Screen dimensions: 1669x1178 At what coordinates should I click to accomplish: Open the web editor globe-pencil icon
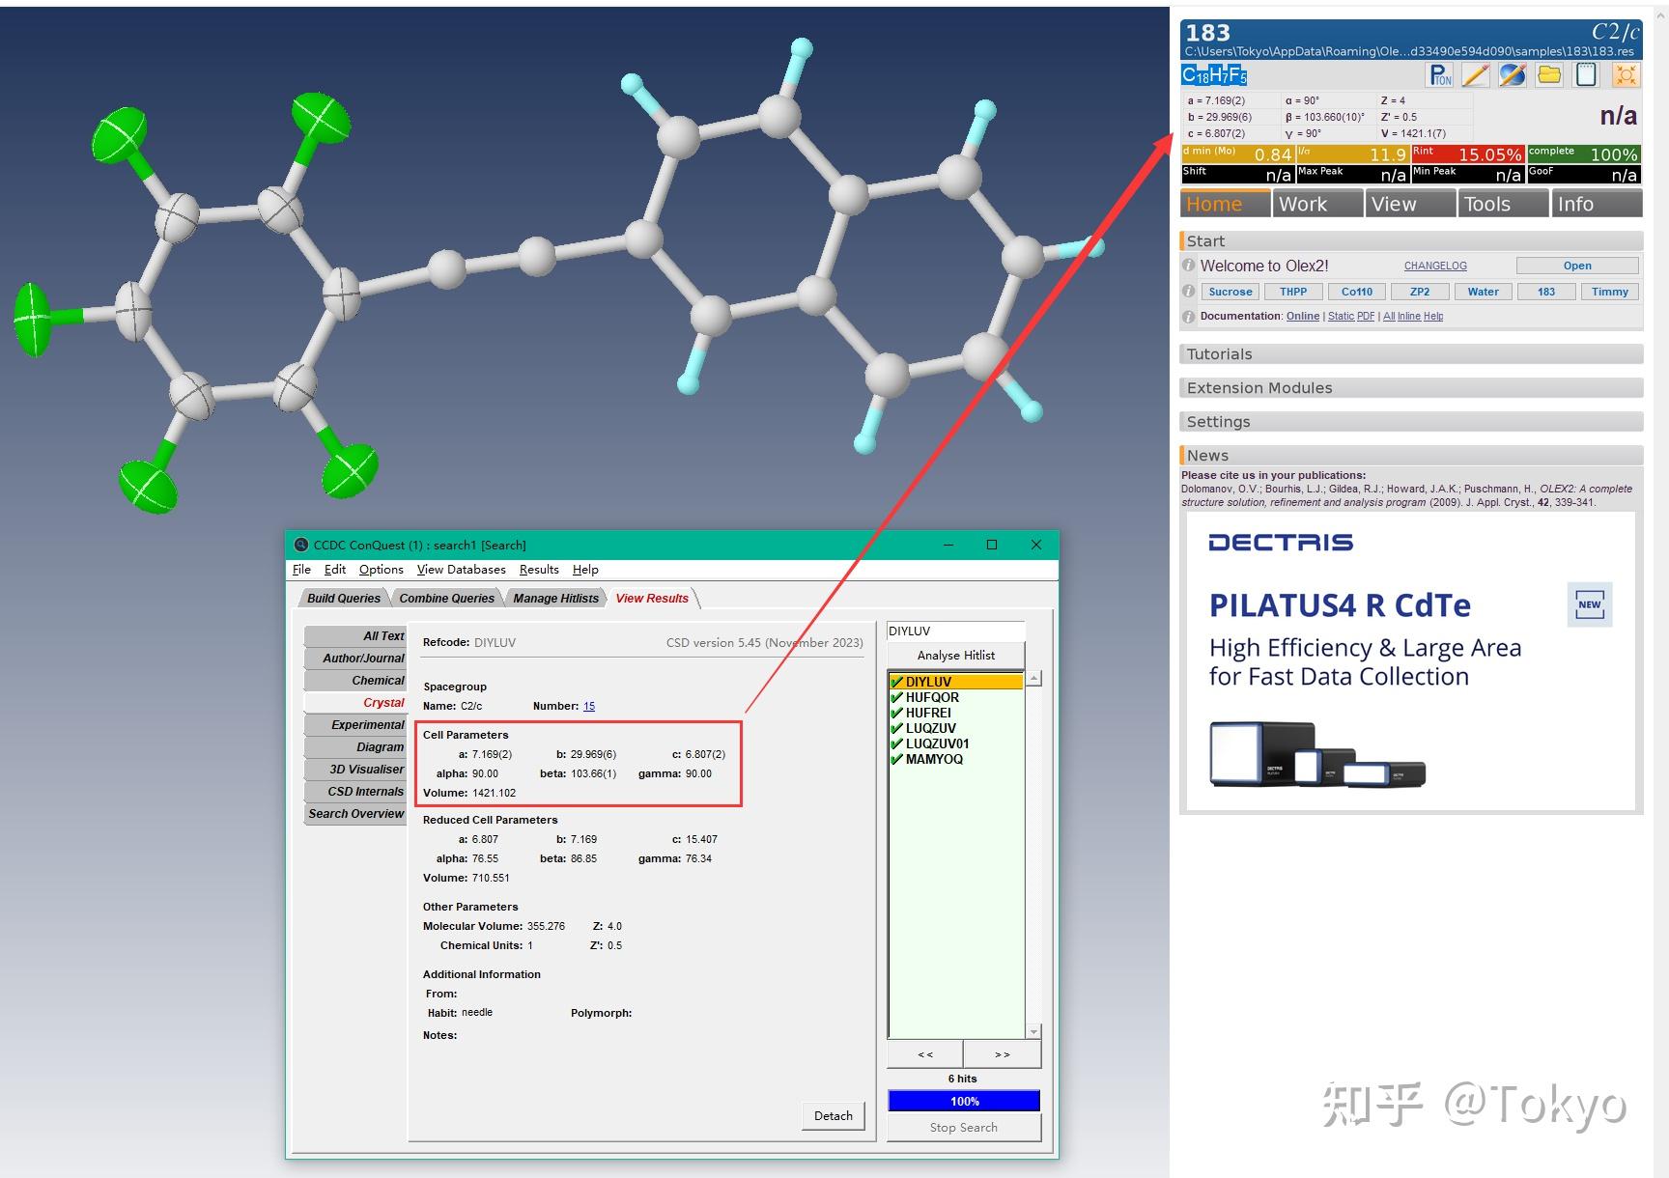pyautogui.click(x=1512, y=74)
